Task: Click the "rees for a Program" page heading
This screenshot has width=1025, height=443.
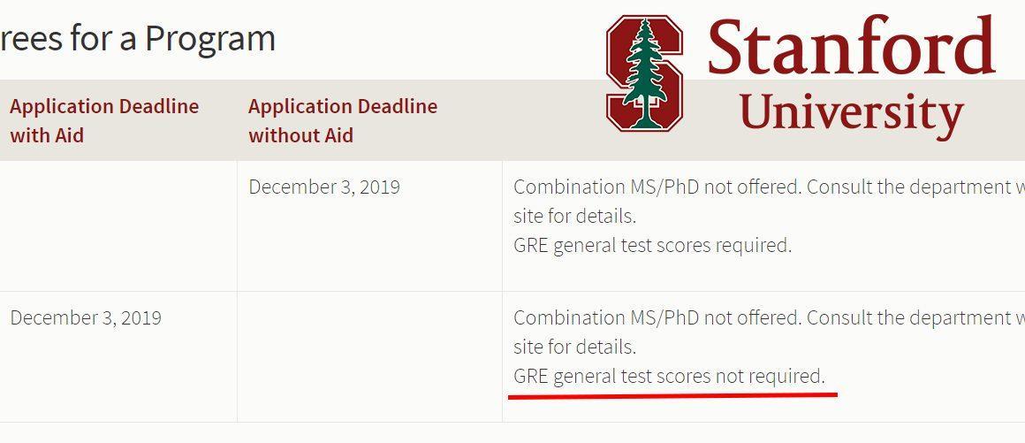Action: tap(137, 39)
